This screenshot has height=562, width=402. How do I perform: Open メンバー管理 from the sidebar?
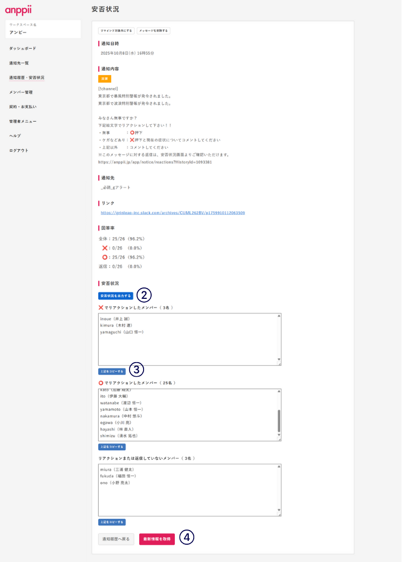pyautogui.click(x=21, y=92)
